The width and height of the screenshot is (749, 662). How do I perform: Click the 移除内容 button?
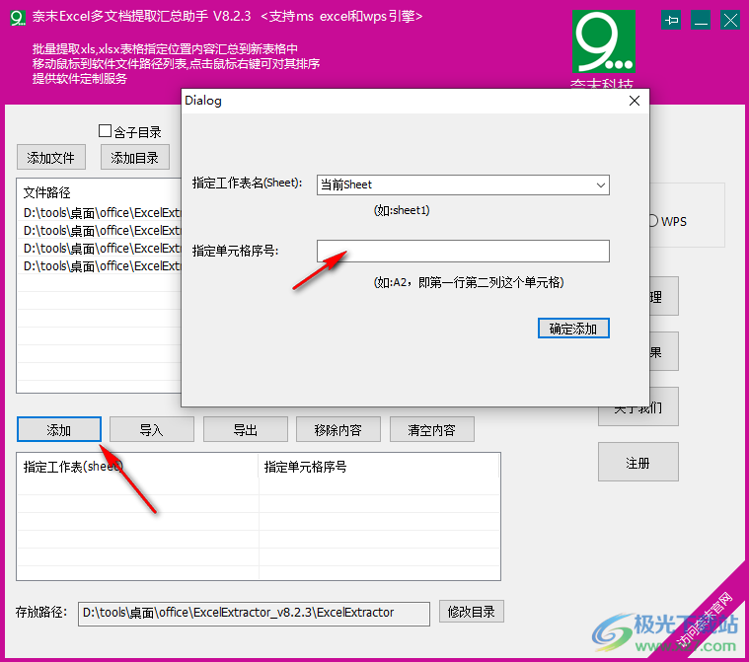pyautogui.click(x=338, y=429)
